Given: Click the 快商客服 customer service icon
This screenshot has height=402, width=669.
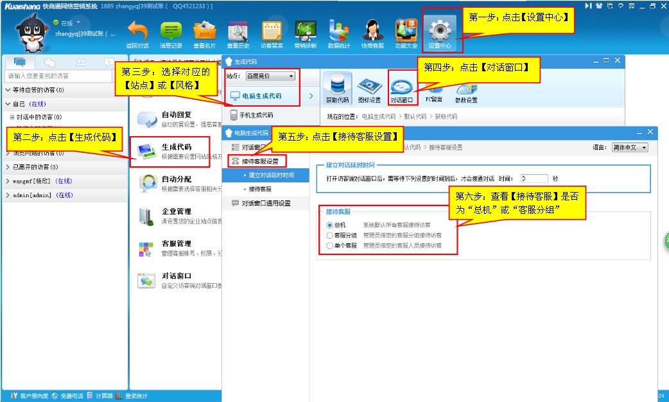Looking at the screenshot, I should (x=372, y=33).
